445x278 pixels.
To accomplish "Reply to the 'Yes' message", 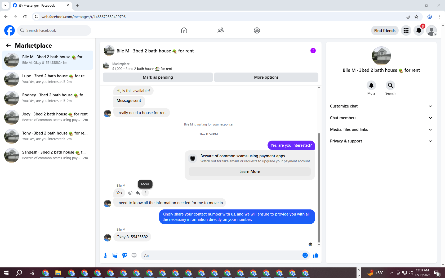I will pos(138,193).
